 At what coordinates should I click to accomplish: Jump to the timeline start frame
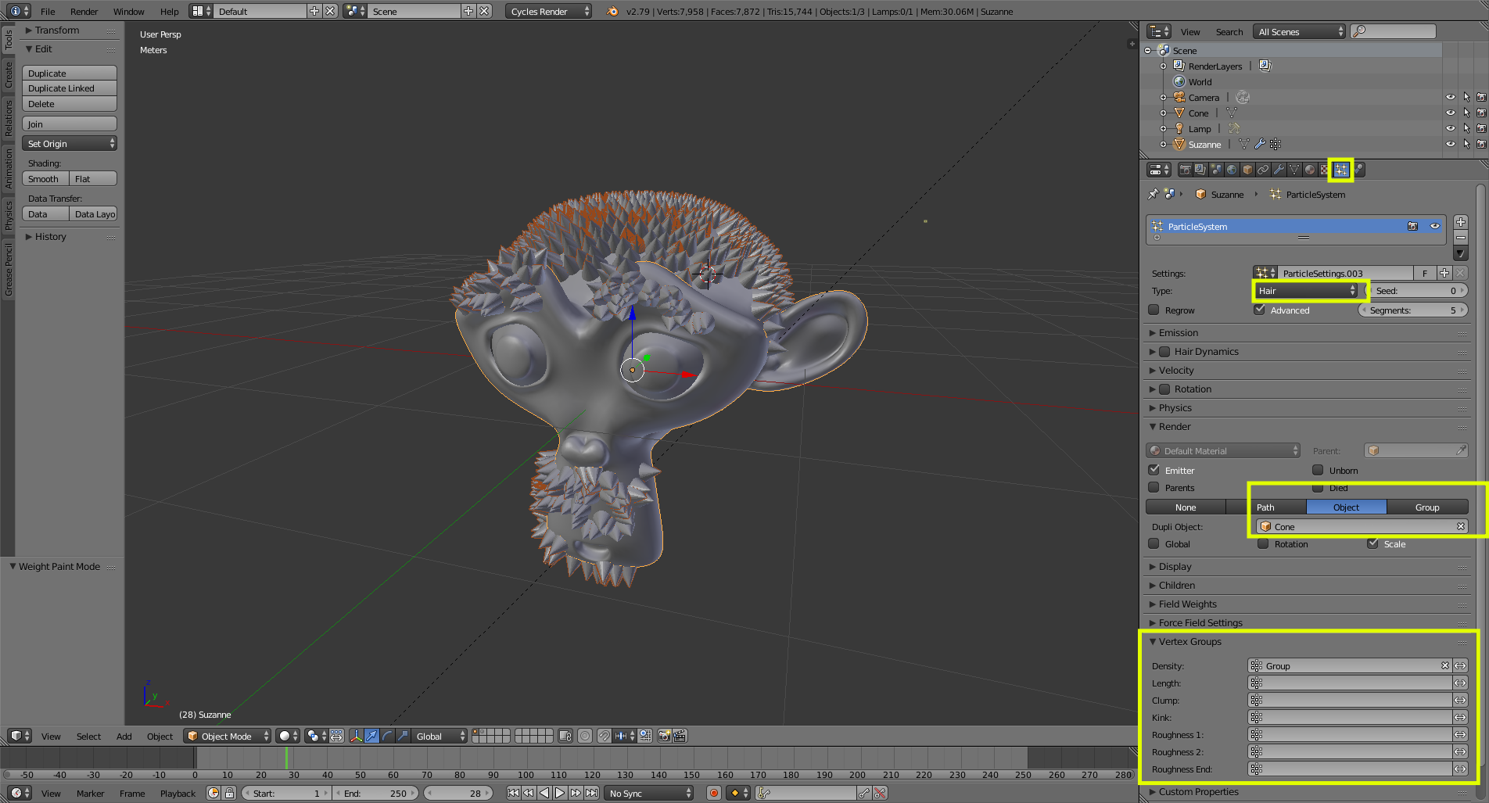(x=513, y=793)
